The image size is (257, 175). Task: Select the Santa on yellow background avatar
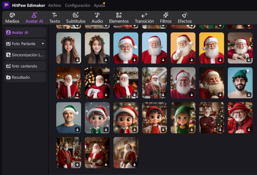[x=211, y=48]
